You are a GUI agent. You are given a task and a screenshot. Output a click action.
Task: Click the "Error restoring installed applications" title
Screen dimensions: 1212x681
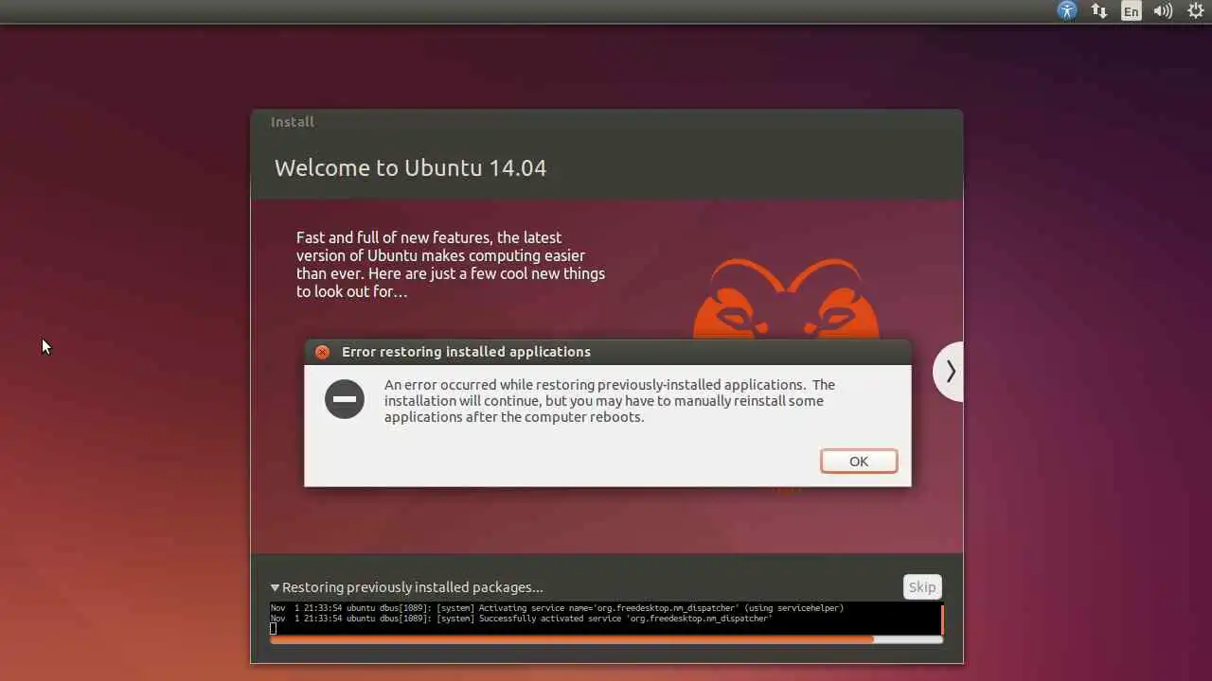466,352
